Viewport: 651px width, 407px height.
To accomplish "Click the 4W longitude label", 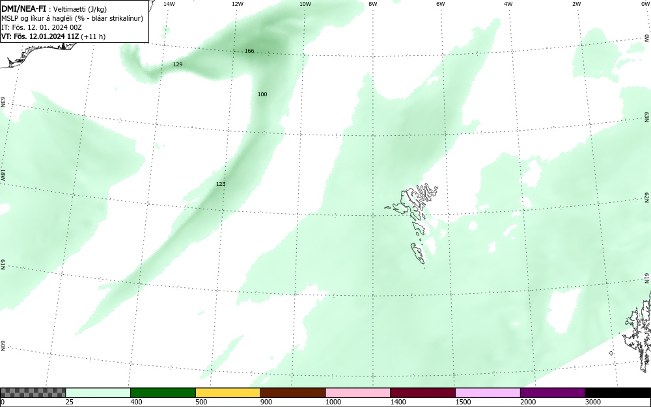I will coord(508,4).
